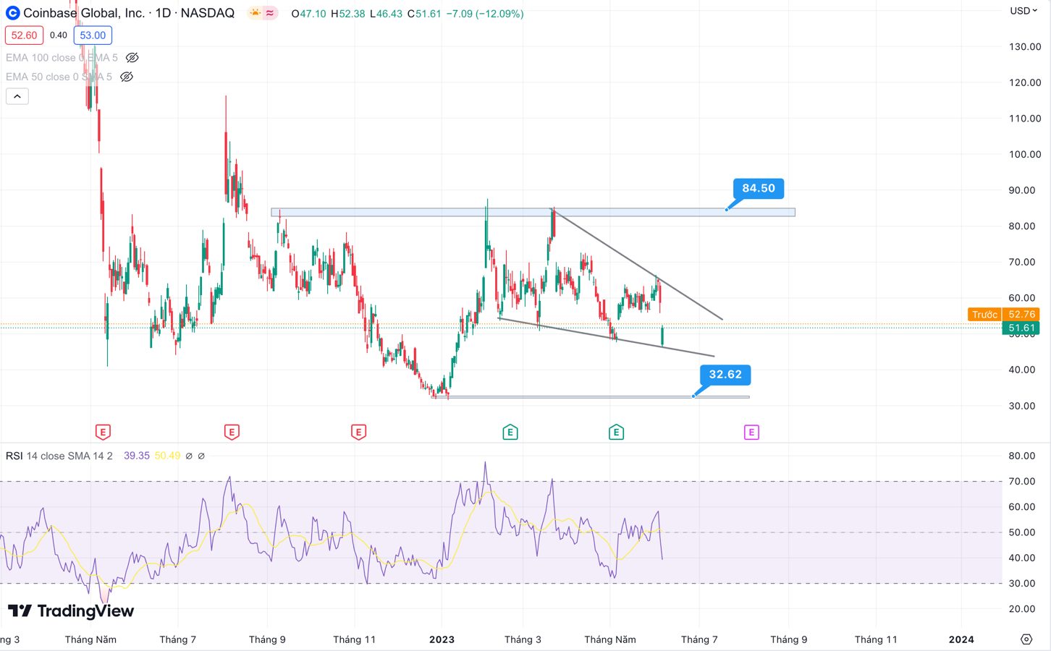Click the TradingView logo watermark
This screenshot has width=1051, height=651.
tap(71, 611)
